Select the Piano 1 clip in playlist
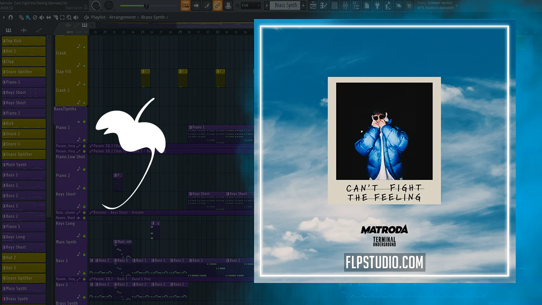The width and height of the screenshot is (542, 305). pyautogui.click(x=221, y=133)
